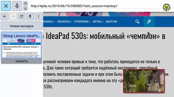Reload the current page
Viewport: 174px width, 97px height.
(x=21, y=16)
